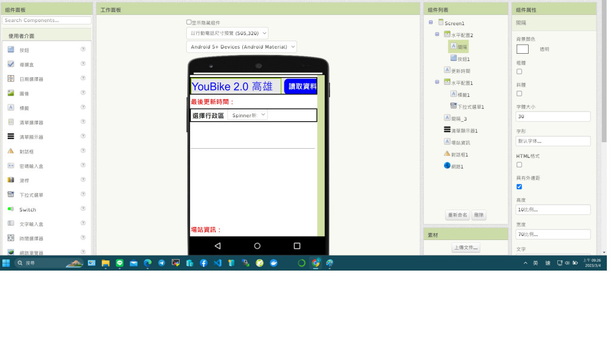Collapse 水平配置2 tree node
Screen dimensions: 611x344
(x=437, y=34)
